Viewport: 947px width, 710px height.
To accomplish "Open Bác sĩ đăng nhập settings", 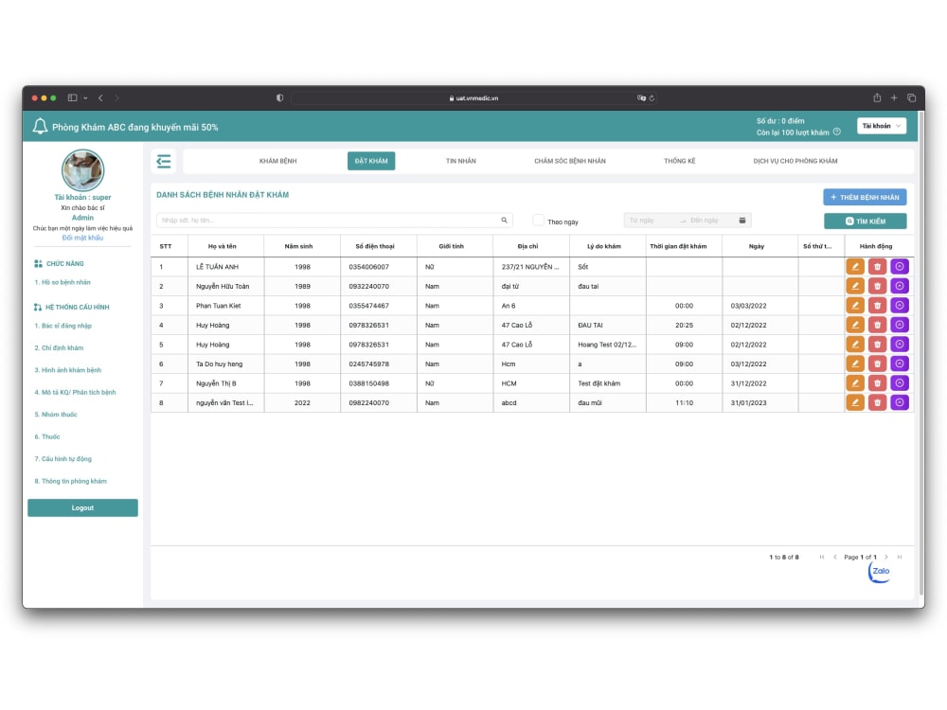I will click(x=63, y=326).
